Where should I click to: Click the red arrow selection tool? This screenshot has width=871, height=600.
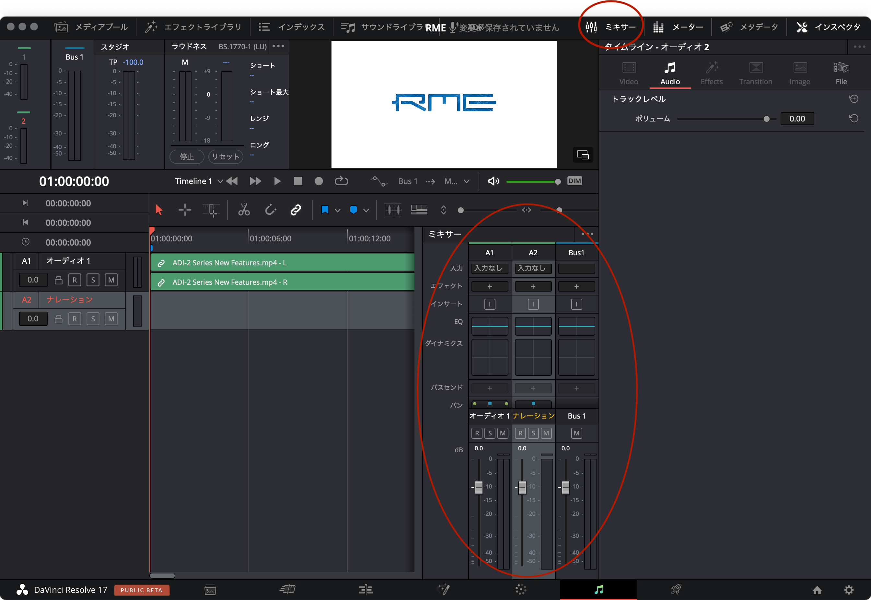(159, 210)
